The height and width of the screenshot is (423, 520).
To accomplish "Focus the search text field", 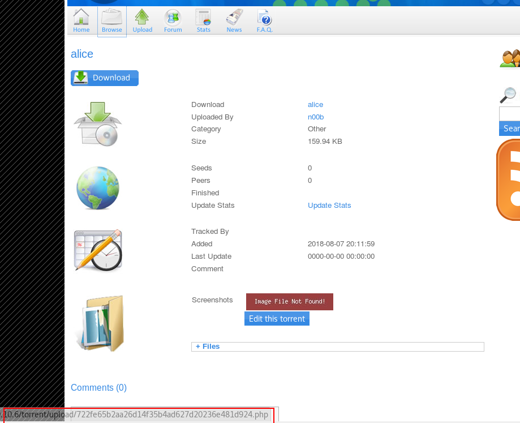I will pyautogui.click(x=510, y=114).
